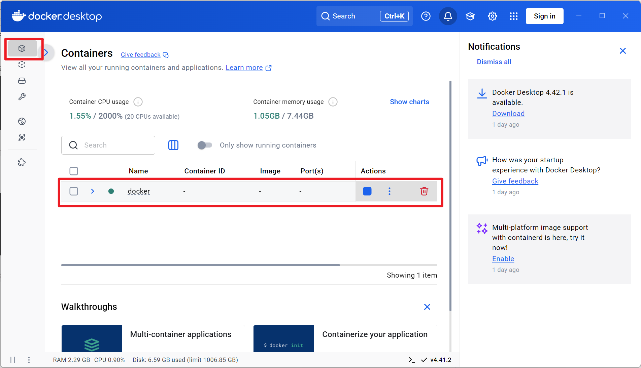The width and height of the screenshot is (641, 368).
Task: Click Show charts
Action: (409, 102)
